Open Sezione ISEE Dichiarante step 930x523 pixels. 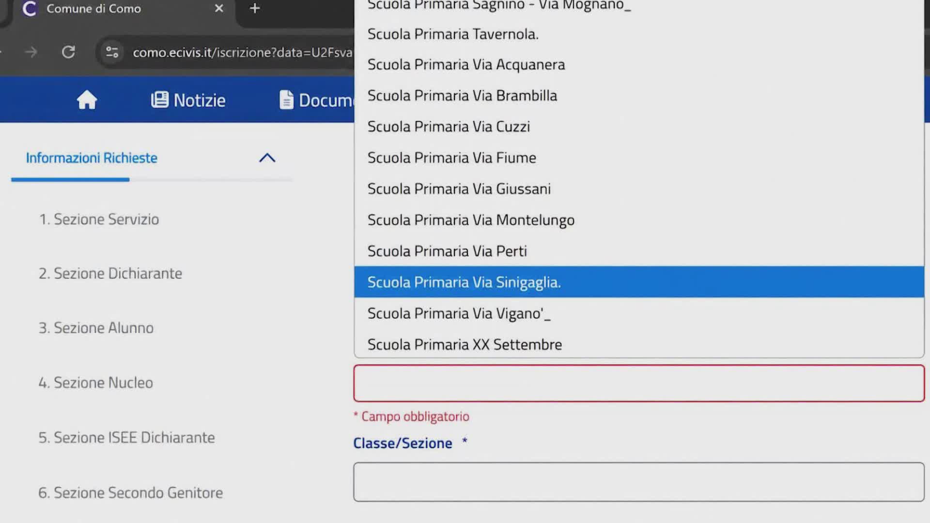pos(126,438)
